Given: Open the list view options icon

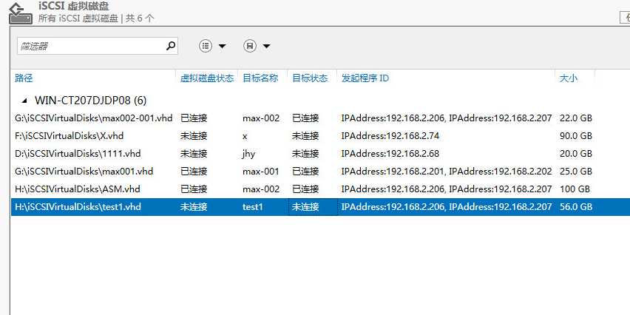Looking at the screenshot, I should 206,46.
